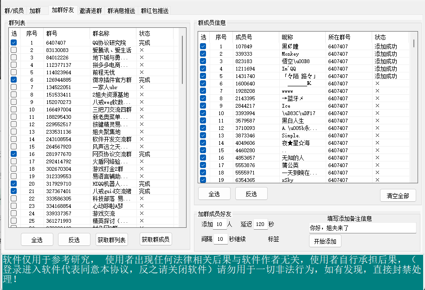The width and height of the screenshot is (425, 290).
Task: Check the box for group 83130083
Action: click(x=14, y=50)
